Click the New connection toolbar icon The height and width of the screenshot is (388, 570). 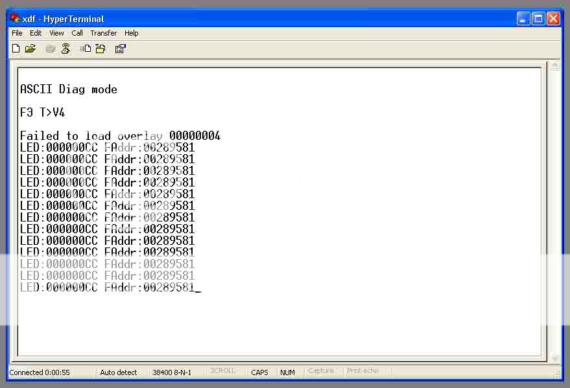[16, 49]
